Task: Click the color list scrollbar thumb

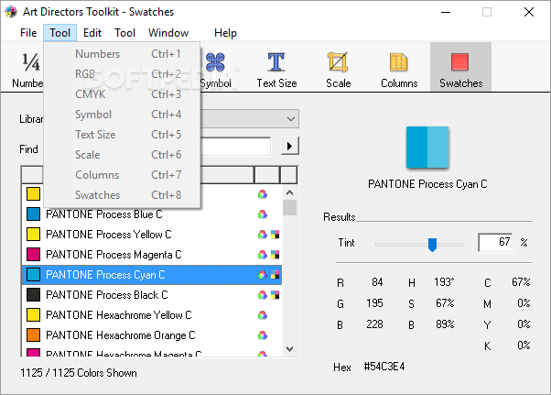Action: point(289,207)
